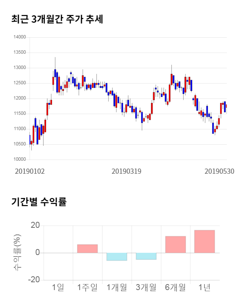Click the '6개월' period label

[x=176, y=287]
